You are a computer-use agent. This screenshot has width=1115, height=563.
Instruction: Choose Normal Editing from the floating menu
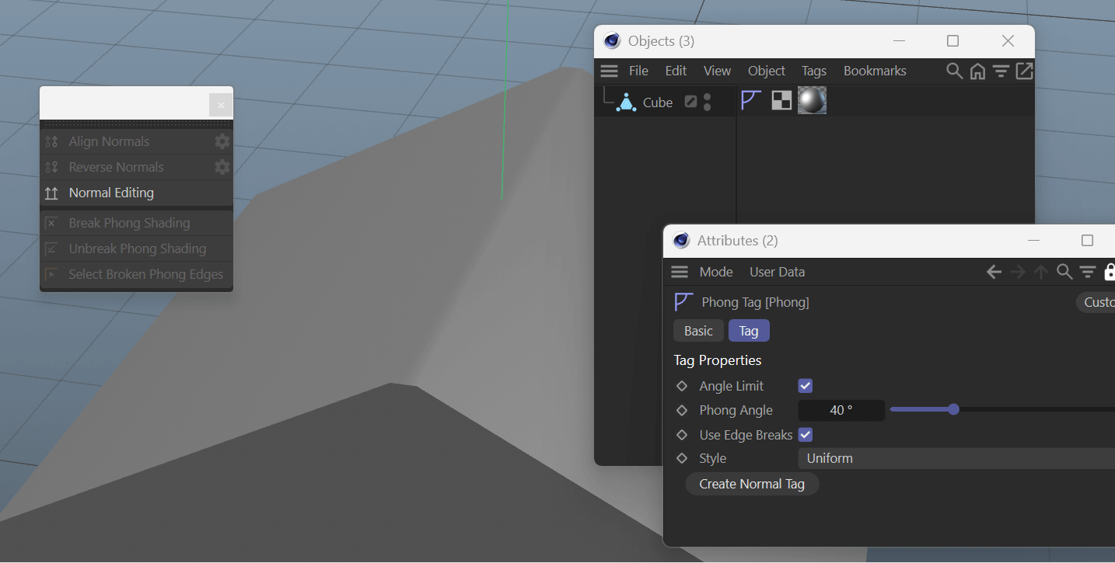111,193
